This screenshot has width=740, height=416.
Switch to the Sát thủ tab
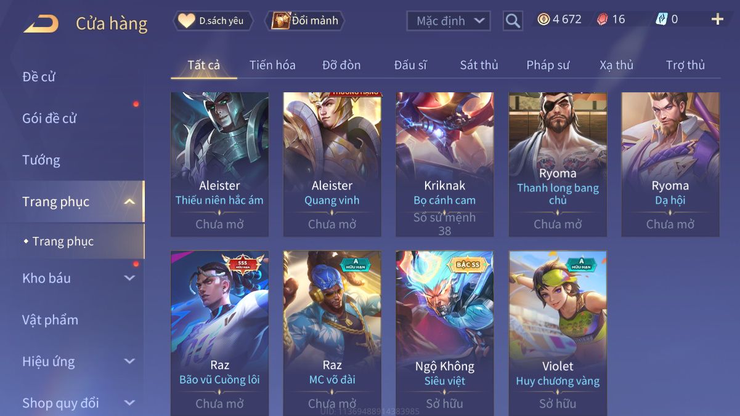[479, 65]
